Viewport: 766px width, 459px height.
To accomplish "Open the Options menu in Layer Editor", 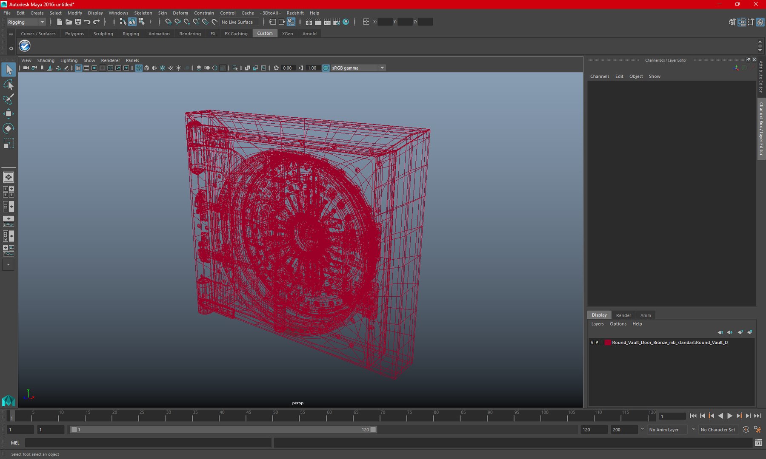I will (x=618, y=324).
